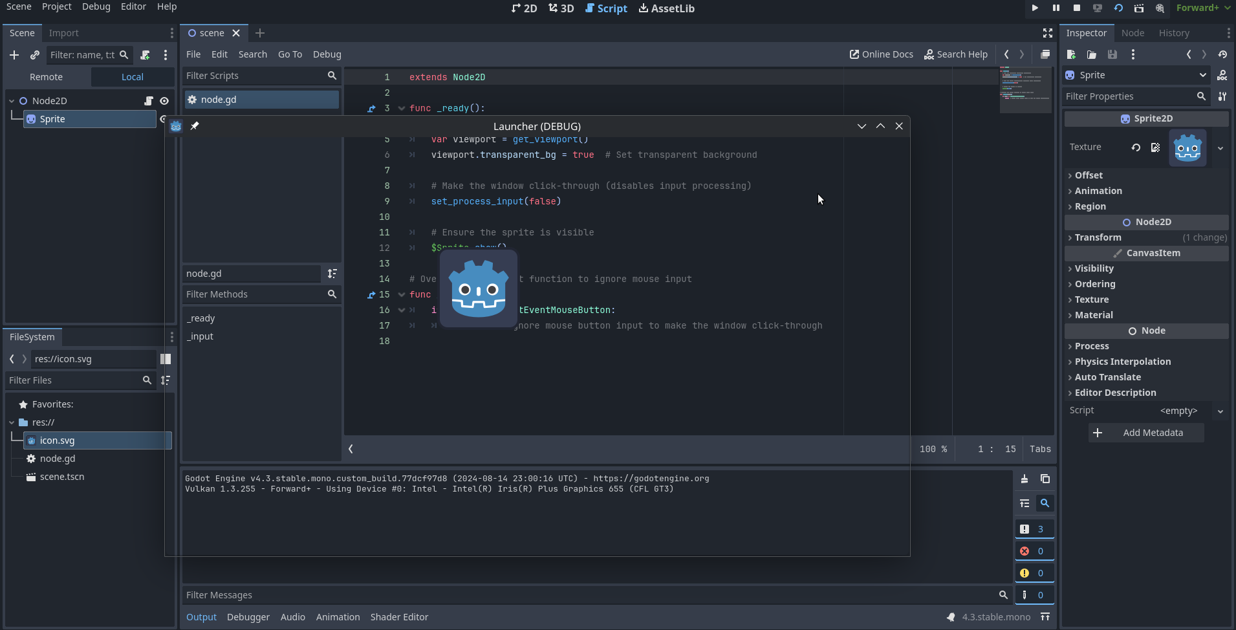
Task: Expand the Region property group
Action: (x=1147, y=206)
